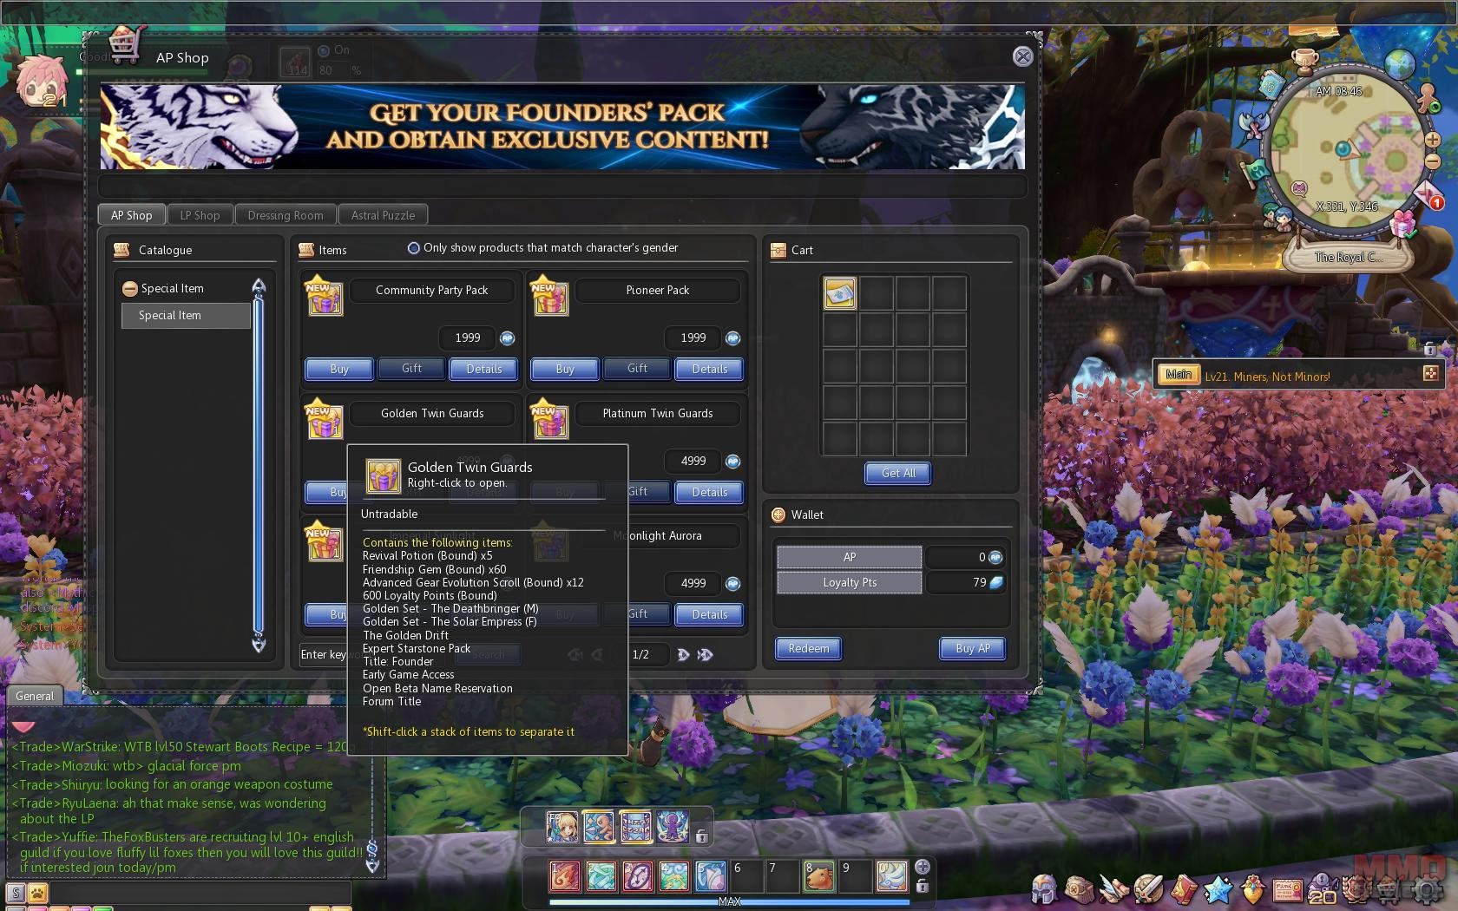
Task: Gift the Community Party Pack
Action: point(411,369)
